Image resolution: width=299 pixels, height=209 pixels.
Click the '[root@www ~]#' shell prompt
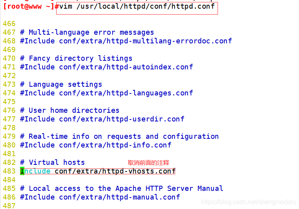pos(31,6)
